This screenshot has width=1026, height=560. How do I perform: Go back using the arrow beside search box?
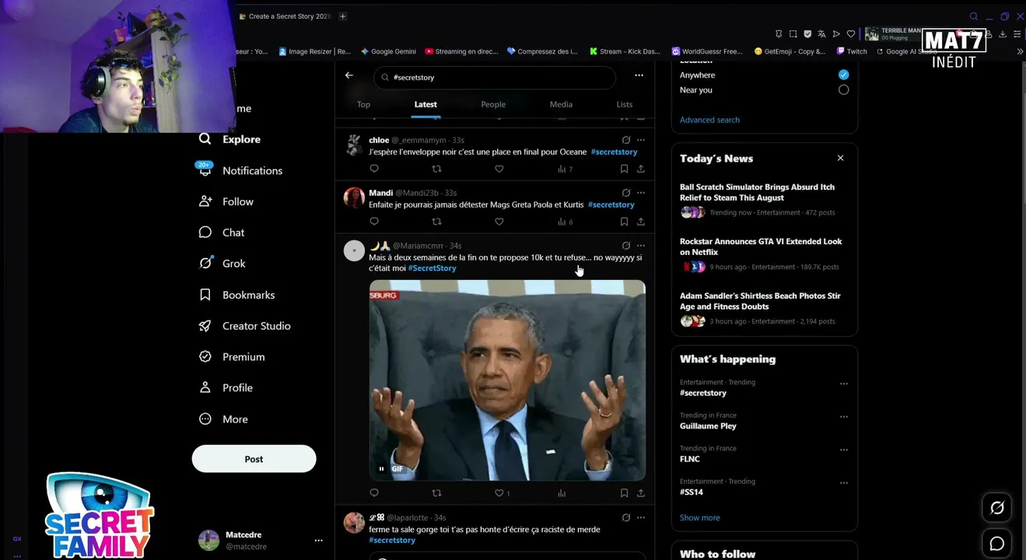click(349, 75)
